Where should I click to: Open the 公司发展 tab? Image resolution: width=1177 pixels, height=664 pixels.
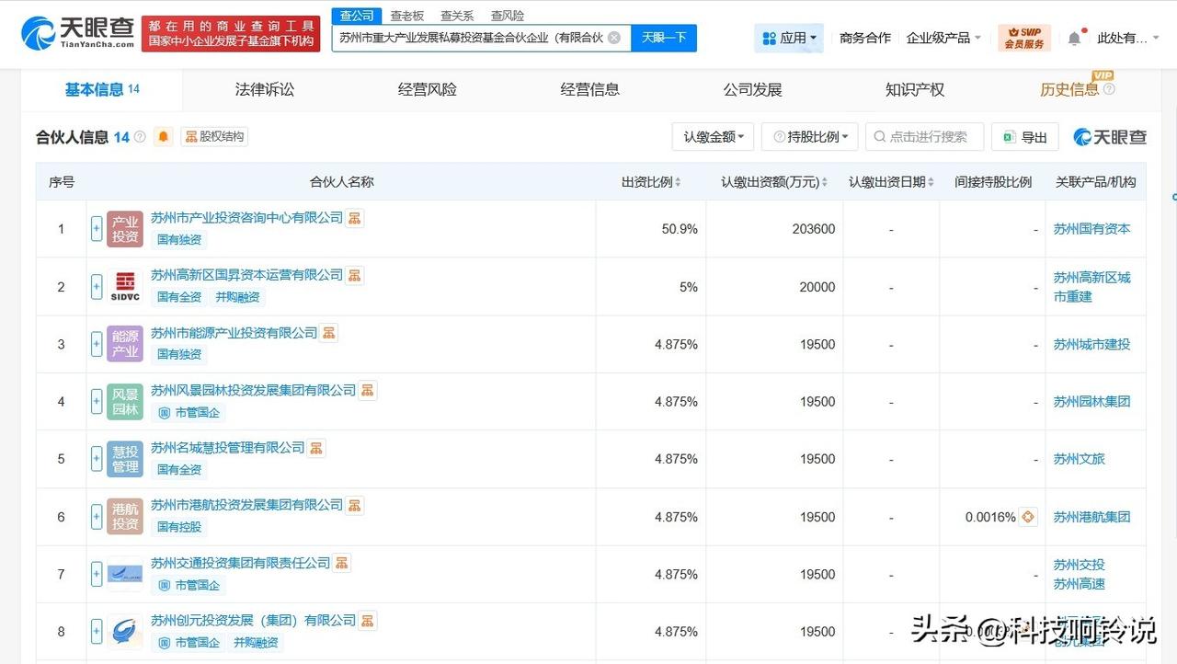click(752, 89)
